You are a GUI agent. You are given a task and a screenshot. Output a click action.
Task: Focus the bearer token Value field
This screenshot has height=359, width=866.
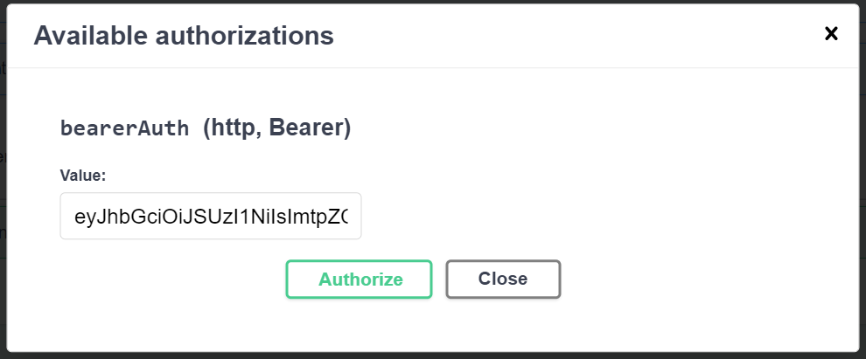coord(211,217)
